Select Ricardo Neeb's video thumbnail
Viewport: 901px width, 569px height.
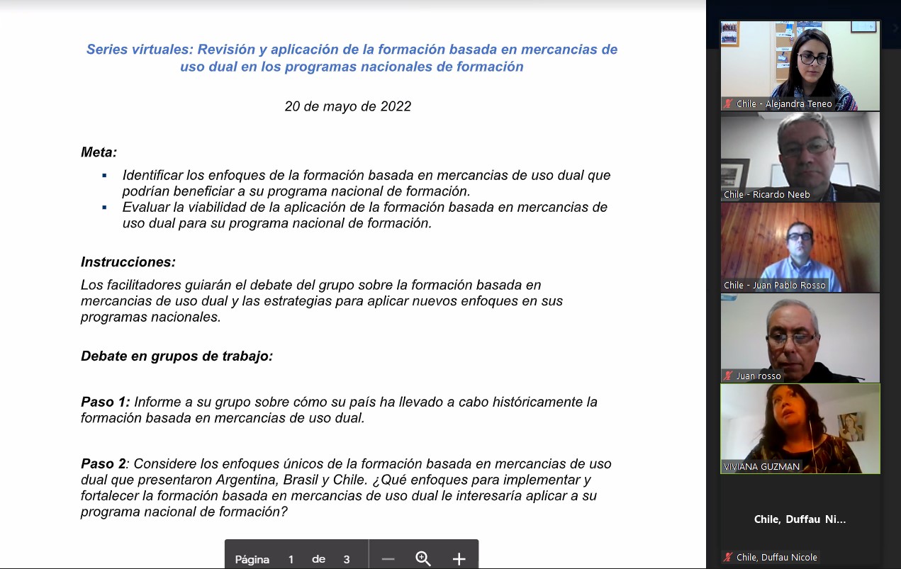(800, 156)
